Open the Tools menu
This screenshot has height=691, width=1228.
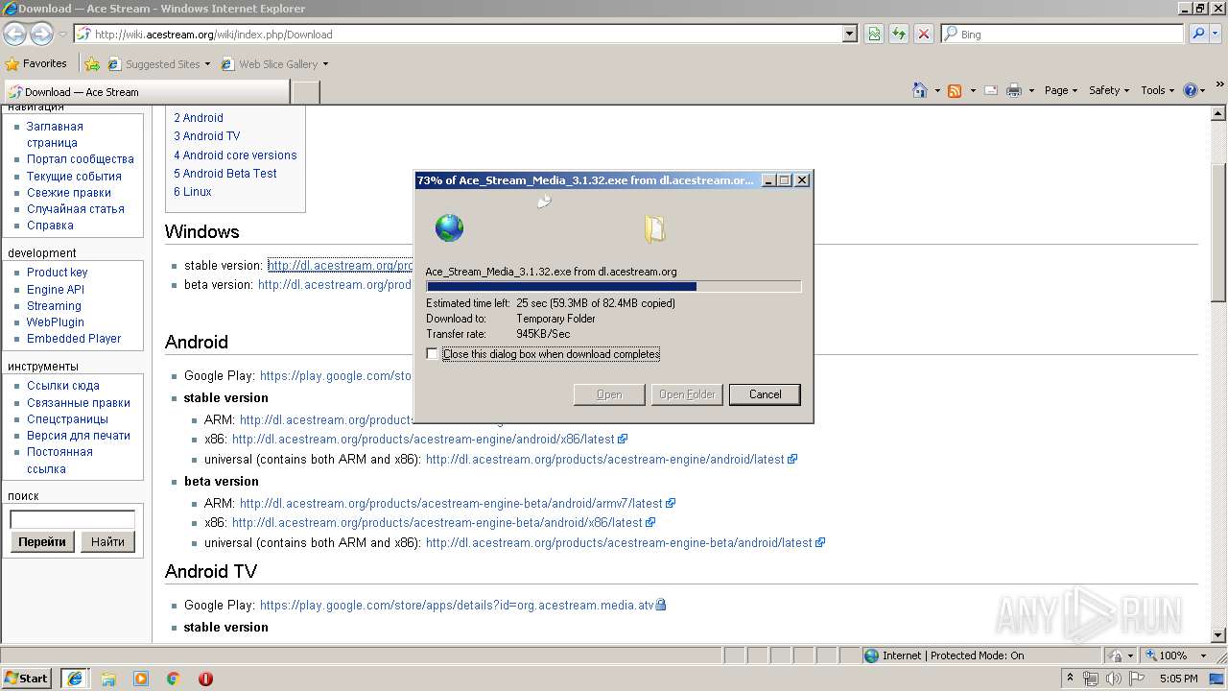1158,90
